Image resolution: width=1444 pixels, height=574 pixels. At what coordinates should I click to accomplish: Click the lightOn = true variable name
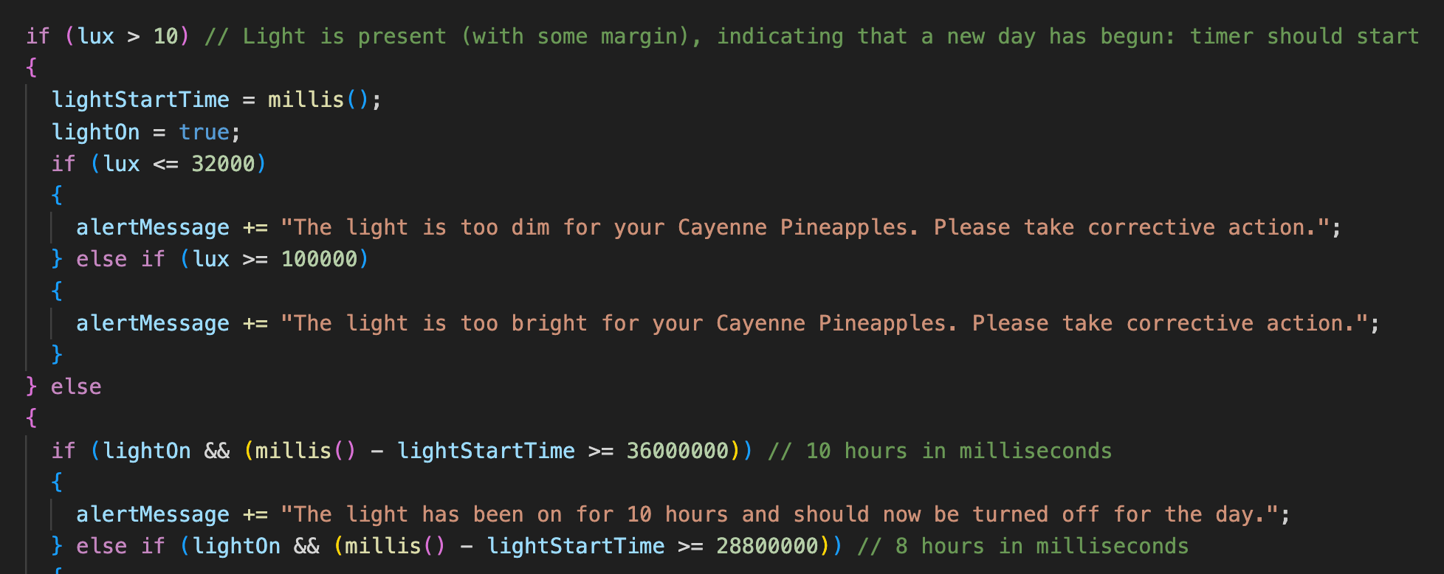tap(95, 132)
